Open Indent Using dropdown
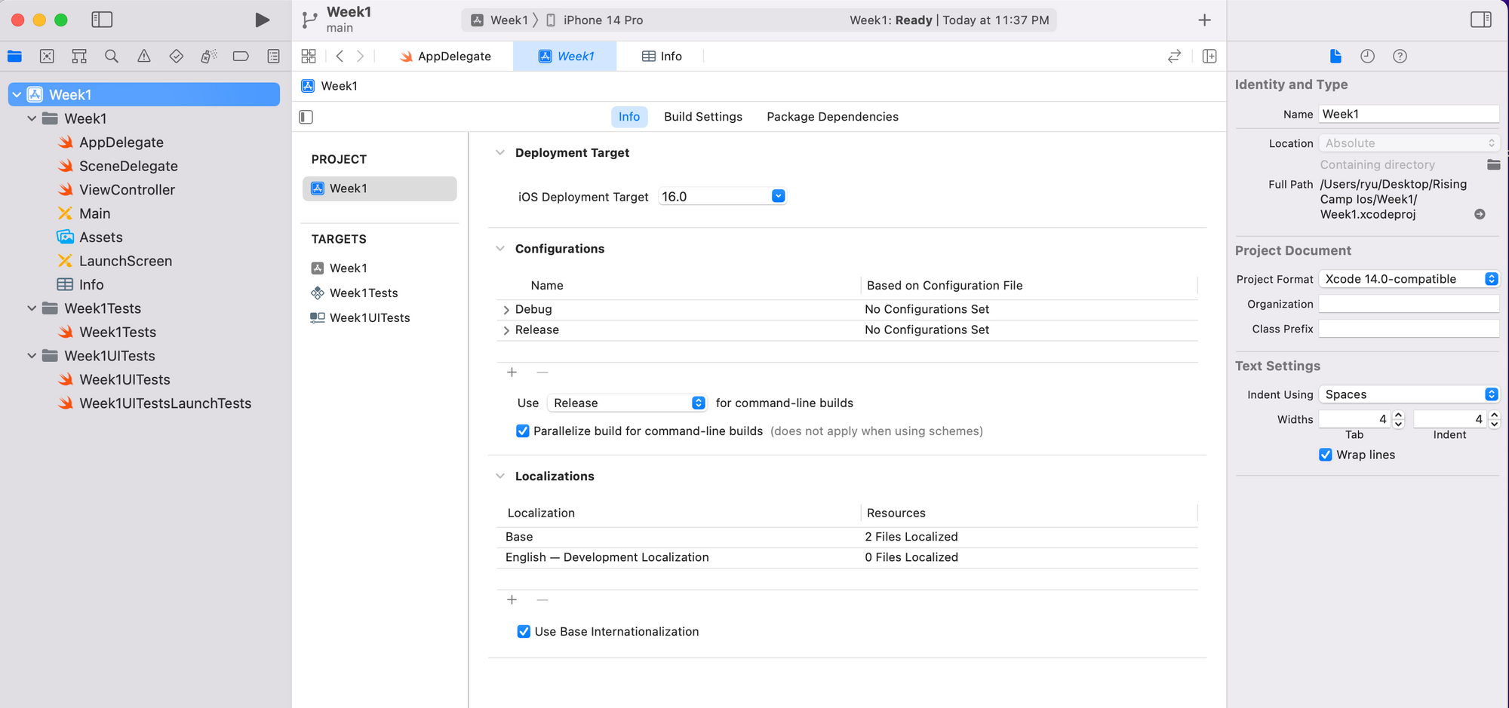 pos(1409,394)
